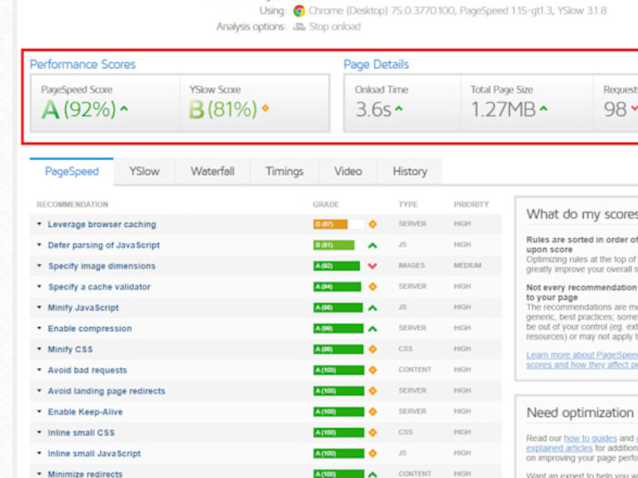
Task: Click the PRIORITY column header
Action: 471,205
